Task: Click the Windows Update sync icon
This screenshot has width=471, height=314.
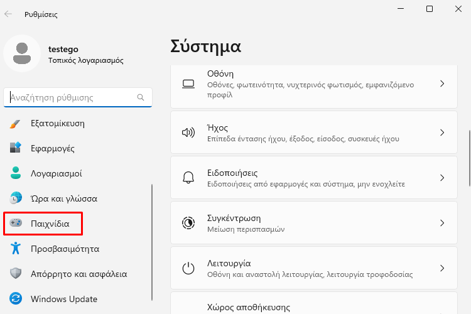Action: point(16,298)
